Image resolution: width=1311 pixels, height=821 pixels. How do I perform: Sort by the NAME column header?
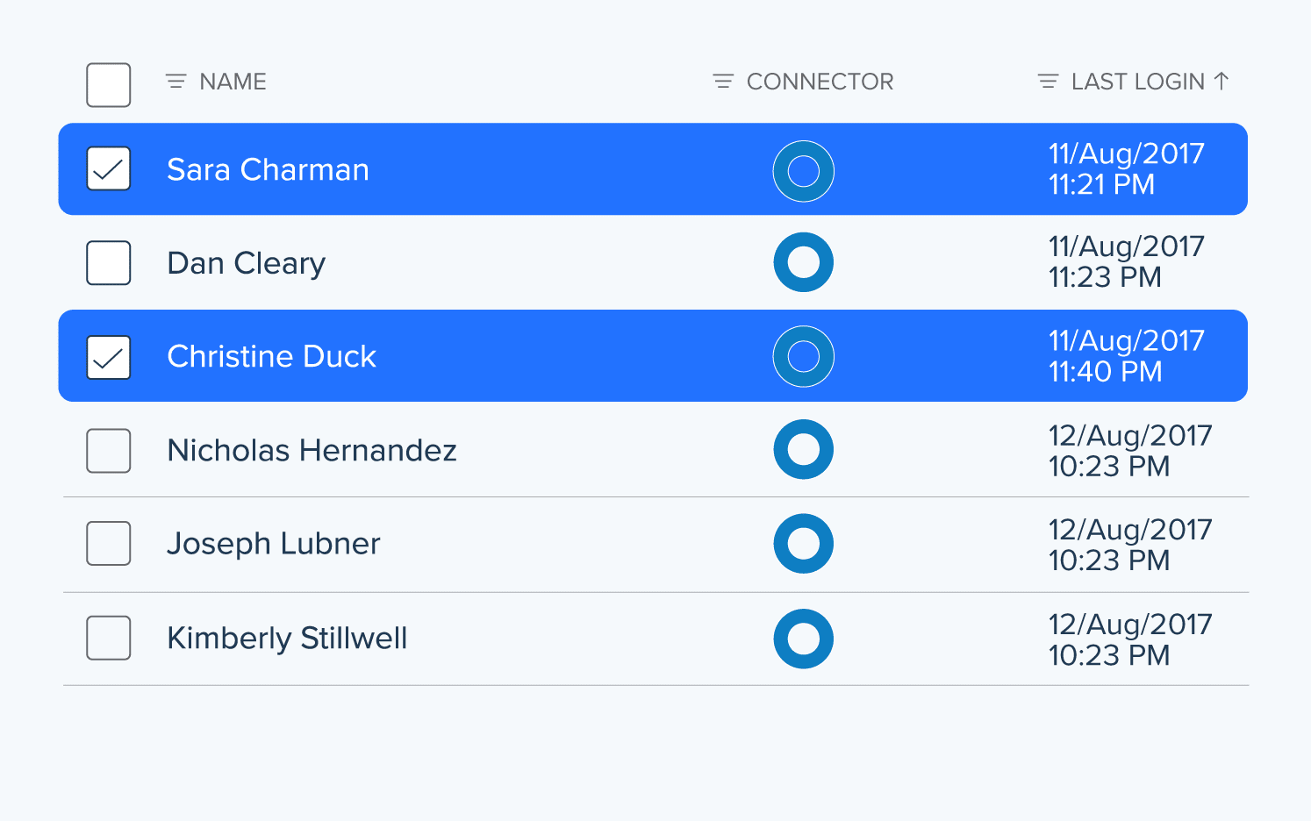click(233, 82)
